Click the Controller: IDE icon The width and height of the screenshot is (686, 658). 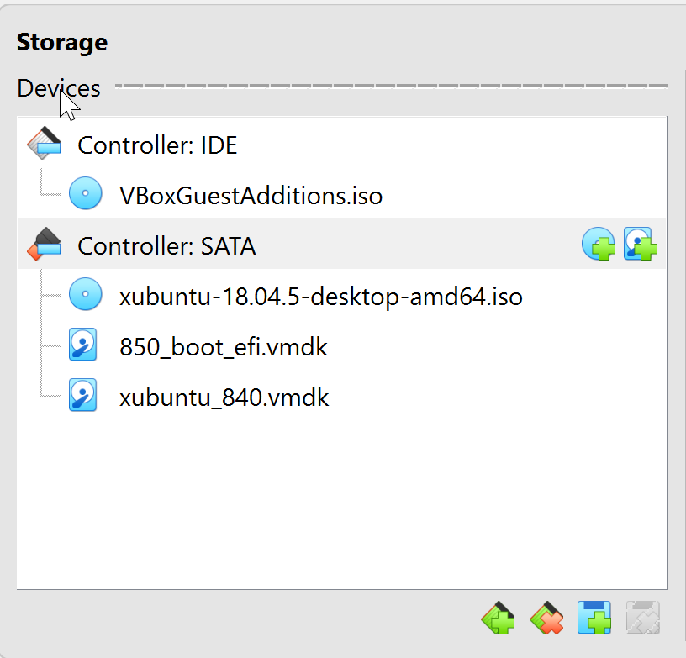pyautogui.click(x=44, y=145)
